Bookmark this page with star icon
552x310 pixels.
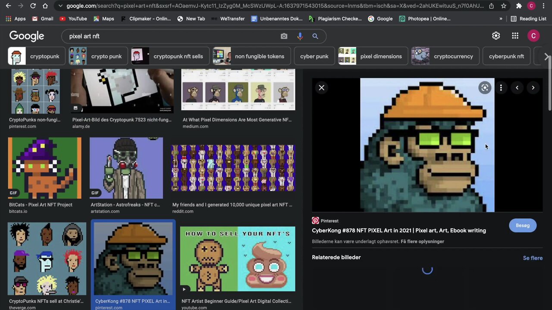tap(504, 6)
